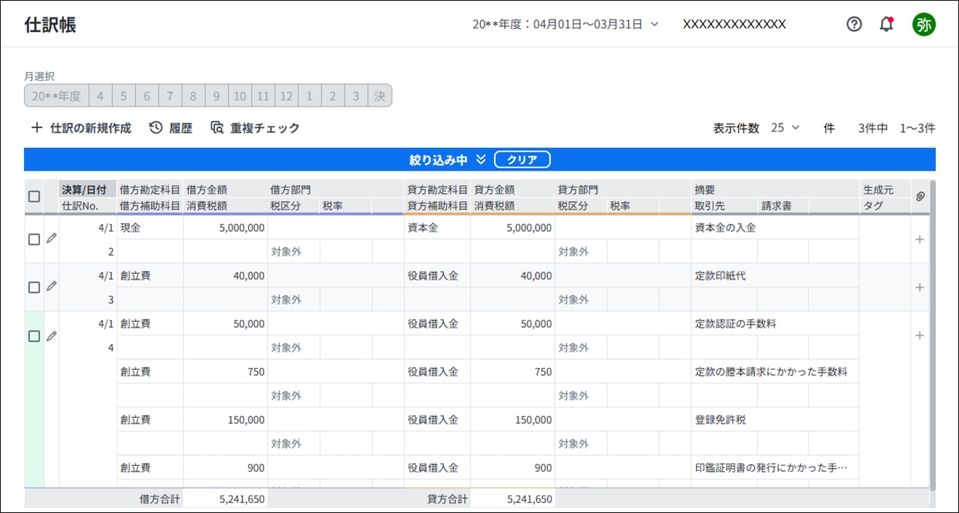
Task: Select month 9 tab
Action: (217, 96)
